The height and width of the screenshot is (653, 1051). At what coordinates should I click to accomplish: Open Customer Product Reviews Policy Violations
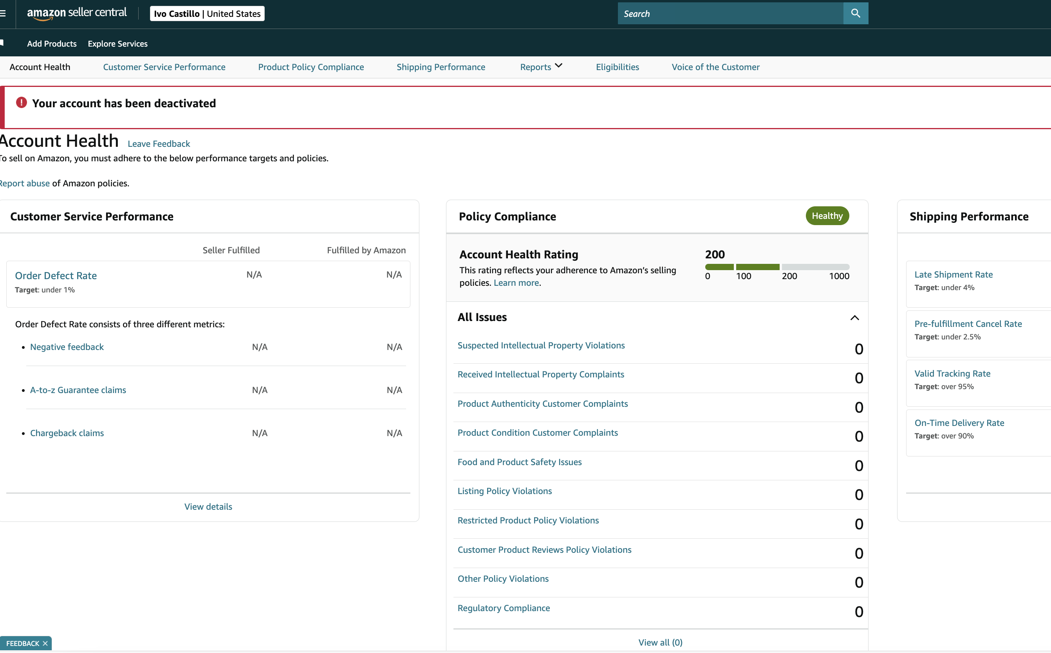(544, 549)
